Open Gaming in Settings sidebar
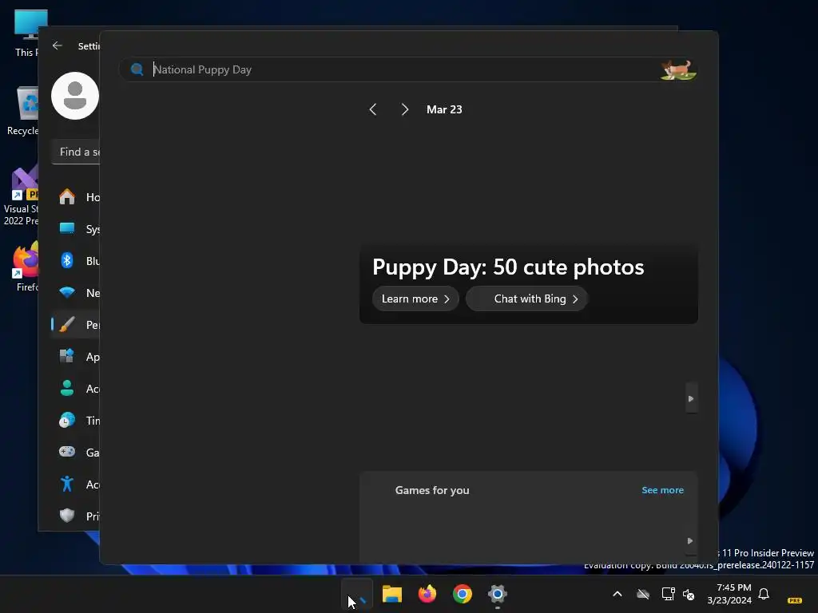Screen dimensions: 818x613 click(x=76, y=452)
